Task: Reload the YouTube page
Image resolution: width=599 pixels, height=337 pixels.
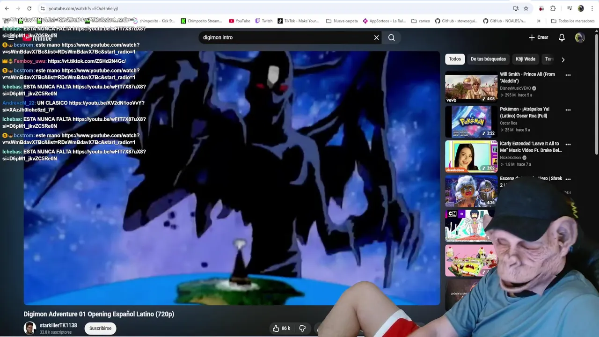Action: pos(29,8)
